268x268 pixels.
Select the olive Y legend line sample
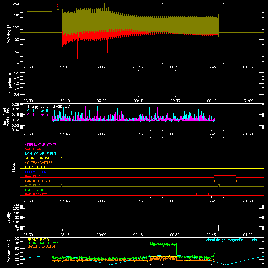40,11
